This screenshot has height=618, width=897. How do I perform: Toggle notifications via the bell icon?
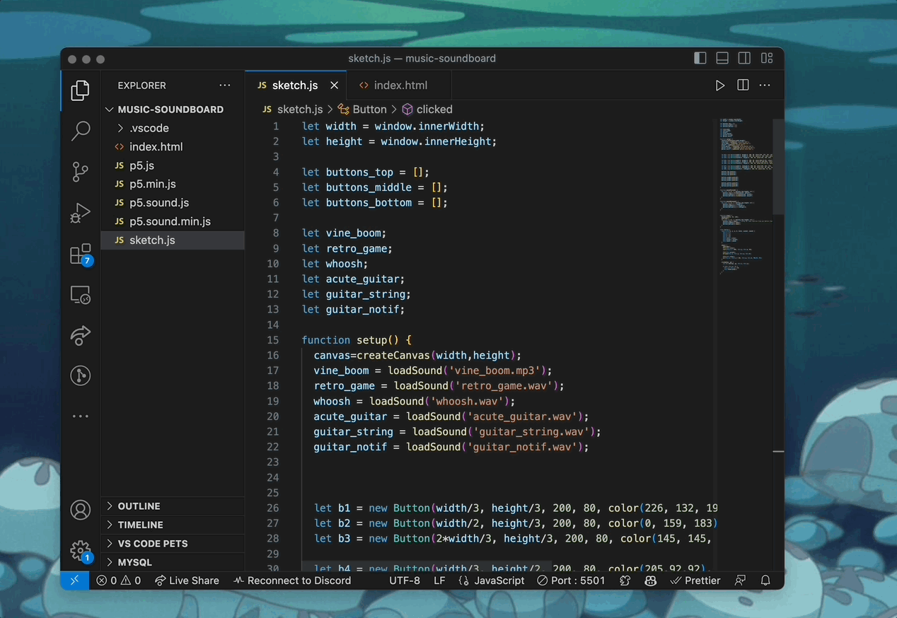pyautogui.click(x=765, y=580)
